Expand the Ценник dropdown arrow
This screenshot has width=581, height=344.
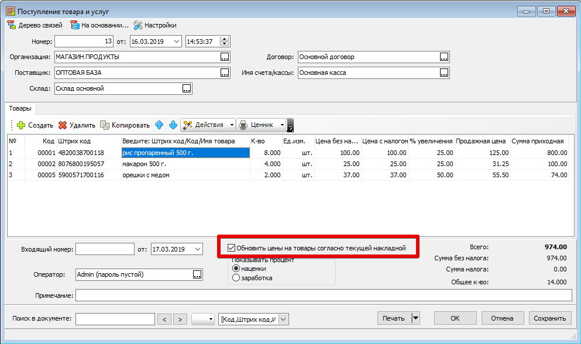(283, 125)
